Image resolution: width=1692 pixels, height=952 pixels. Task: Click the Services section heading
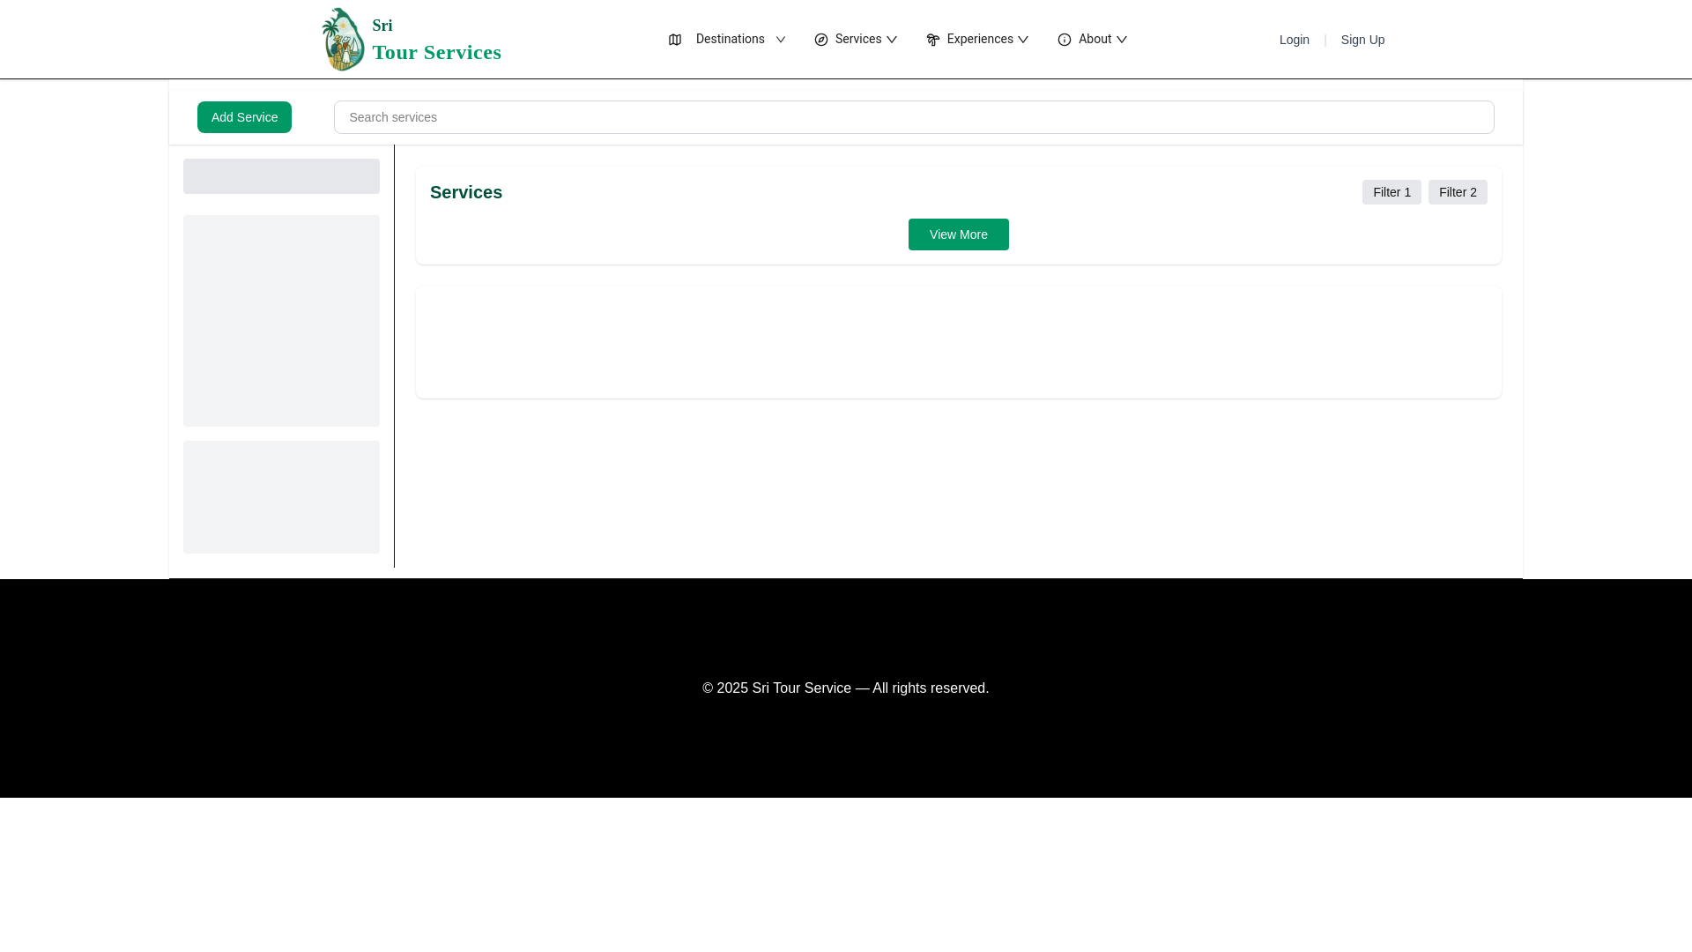pos(466,192)
